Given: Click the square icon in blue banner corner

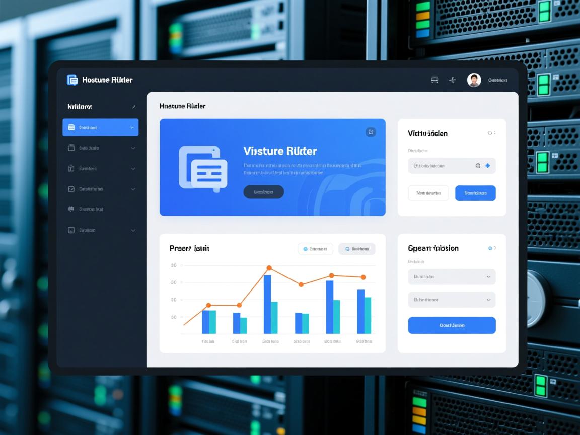Looking at the screenshot, I should (x=371, y=132).
